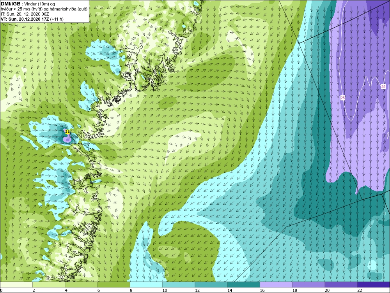Click the DMI/IGB title in the legend box
The image size is (390, 293).
pos(11,4)
